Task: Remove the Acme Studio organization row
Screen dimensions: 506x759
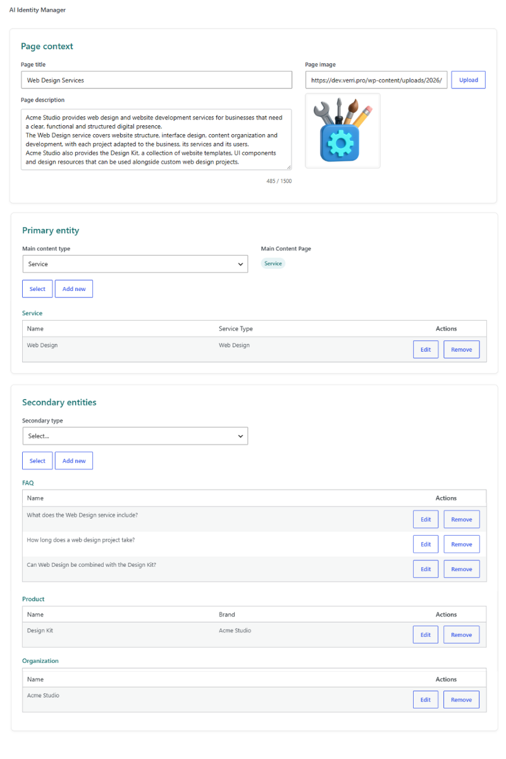Action: coord(462,700)
